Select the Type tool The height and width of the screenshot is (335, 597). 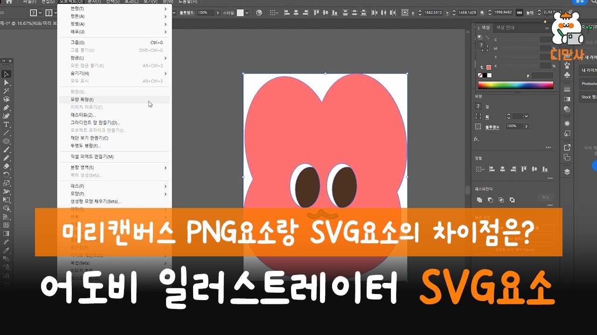[7, 124]
